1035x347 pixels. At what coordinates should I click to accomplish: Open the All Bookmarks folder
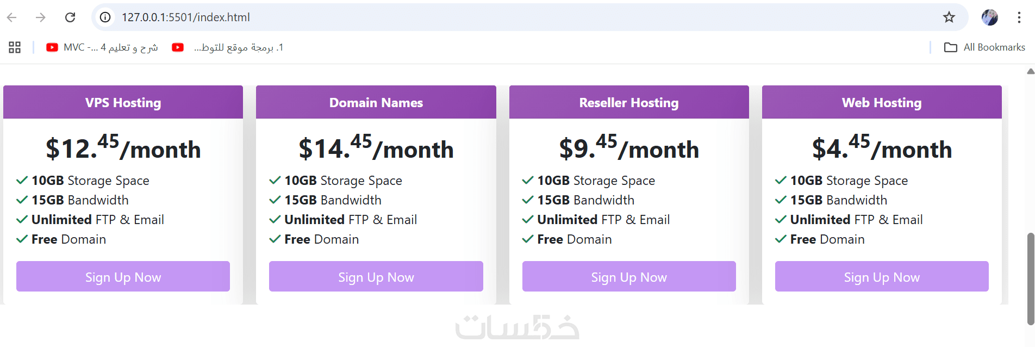pyautogui.click(x=984, y=47)
